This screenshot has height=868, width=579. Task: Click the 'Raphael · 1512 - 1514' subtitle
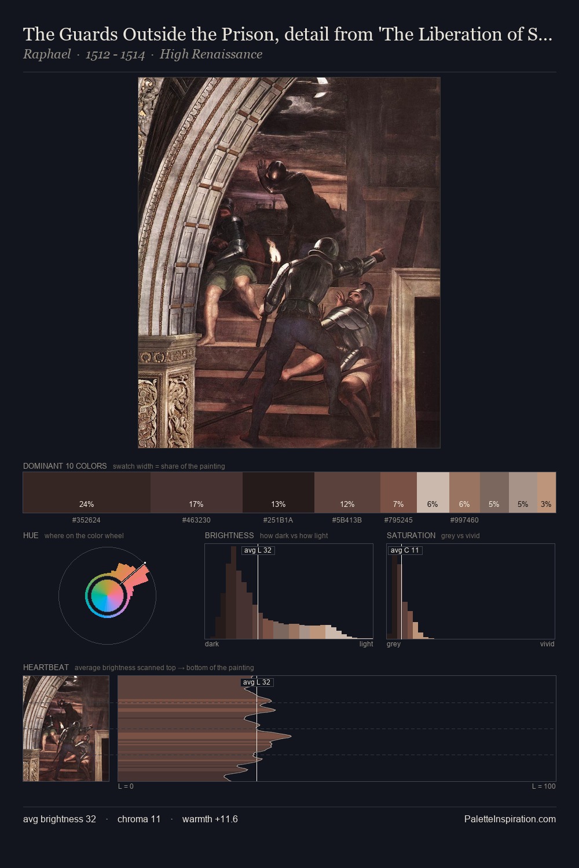click(x=142, y=54)
